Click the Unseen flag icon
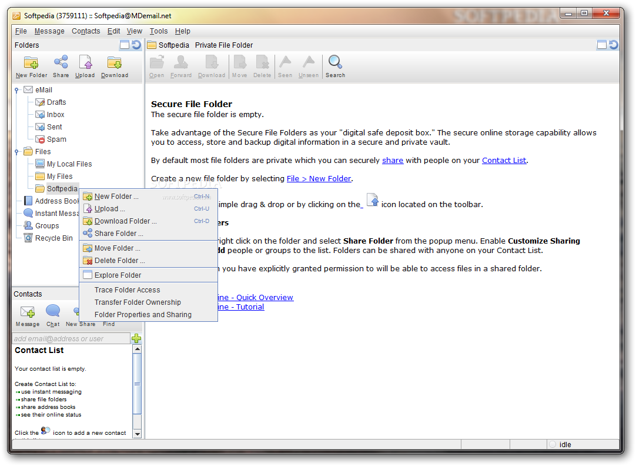 click(309, 62)
